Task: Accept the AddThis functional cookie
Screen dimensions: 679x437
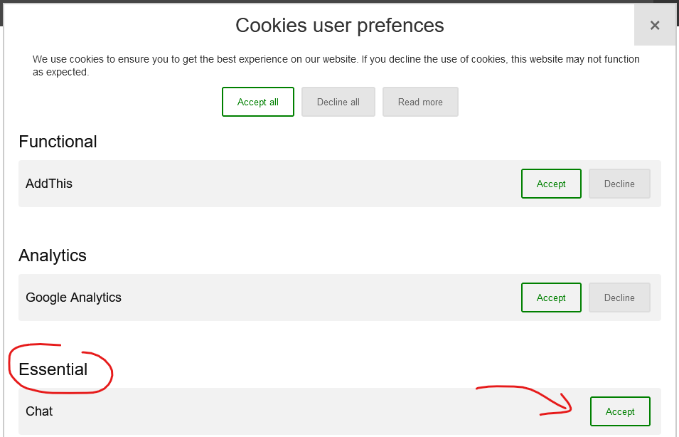Action: (x=551, y=184)
